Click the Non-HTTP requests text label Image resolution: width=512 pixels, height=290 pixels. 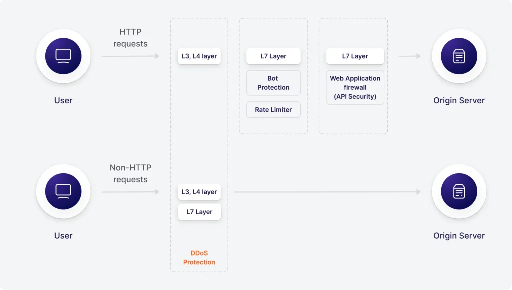point(130,173)
